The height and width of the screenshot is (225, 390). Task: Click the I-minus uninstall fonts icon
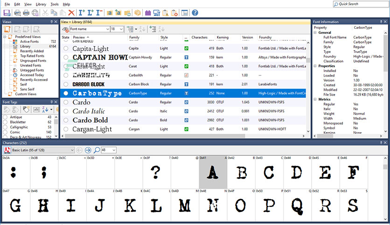click(99, 13)
